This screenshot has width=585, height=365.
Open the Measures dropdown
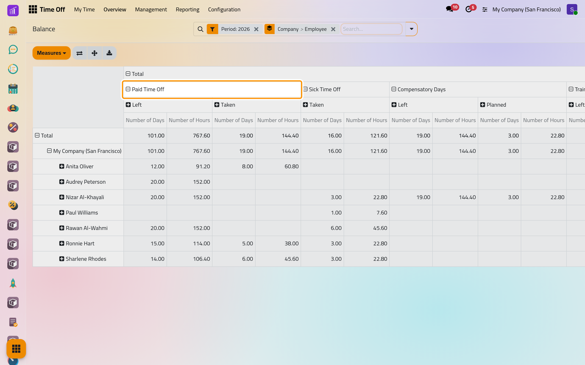click(x=51, y=53)
